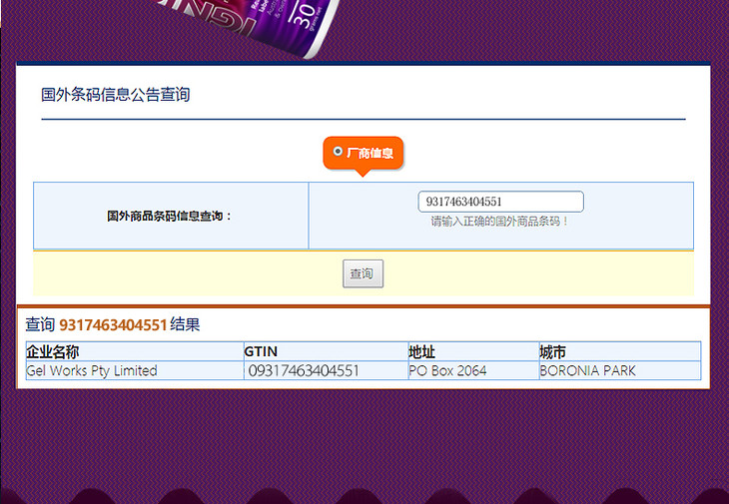This screenshot has height=504, width=729.
Task: Click the 查询 button
Action: 364,273
